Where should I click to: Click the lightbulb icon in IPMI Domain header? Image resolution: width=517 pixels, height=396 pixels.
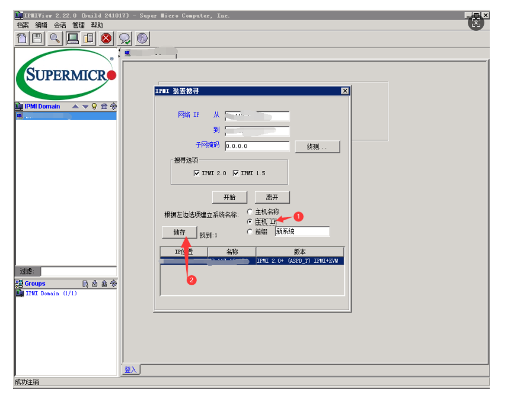click(x=94, y=107)
